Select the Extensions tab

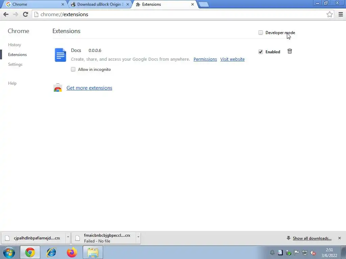tap(165, 4)
